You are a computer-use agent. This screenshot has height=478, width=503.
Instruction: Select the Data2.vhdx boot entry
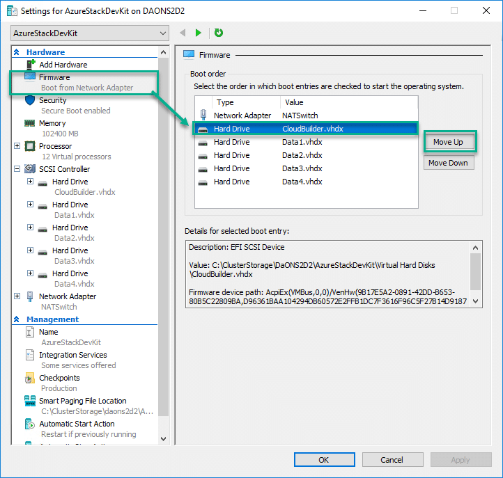pyautogui.click(x=306, y=155)
